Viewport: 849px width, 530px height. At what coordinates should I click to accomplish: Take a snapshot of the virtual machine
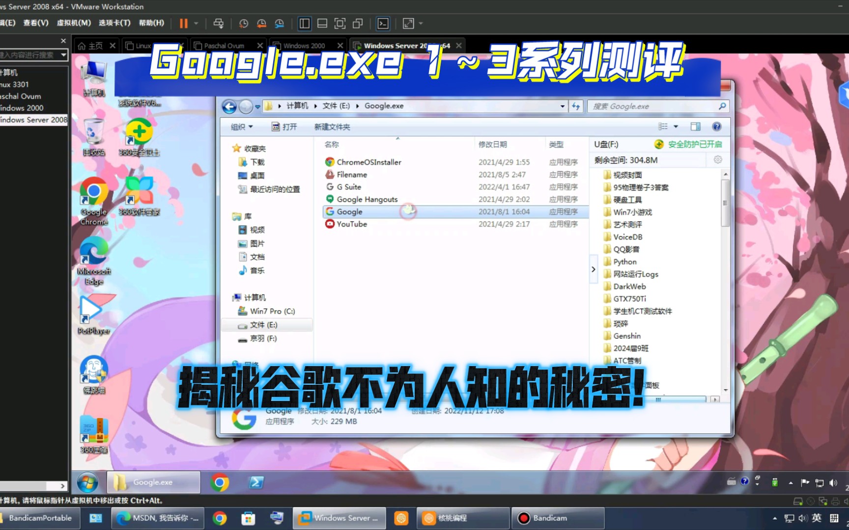tap(243, 23)
